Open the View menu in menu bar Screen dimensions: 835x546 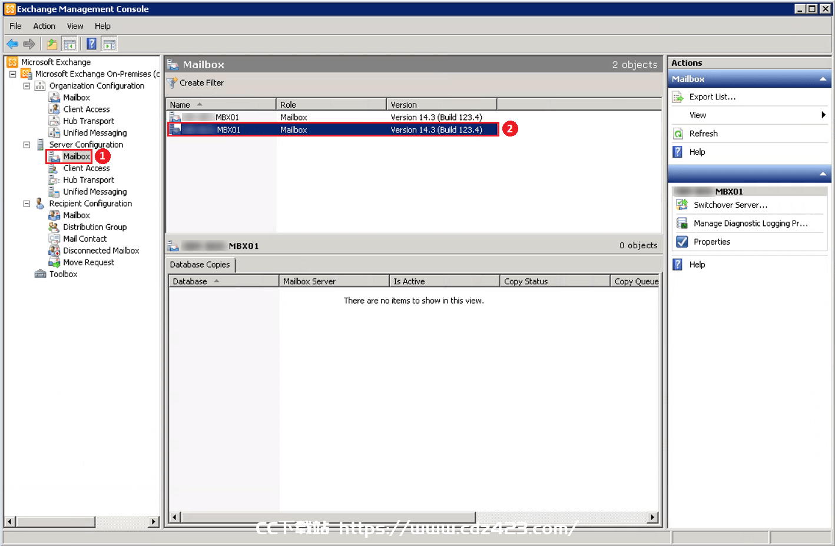tap(75, 26)
